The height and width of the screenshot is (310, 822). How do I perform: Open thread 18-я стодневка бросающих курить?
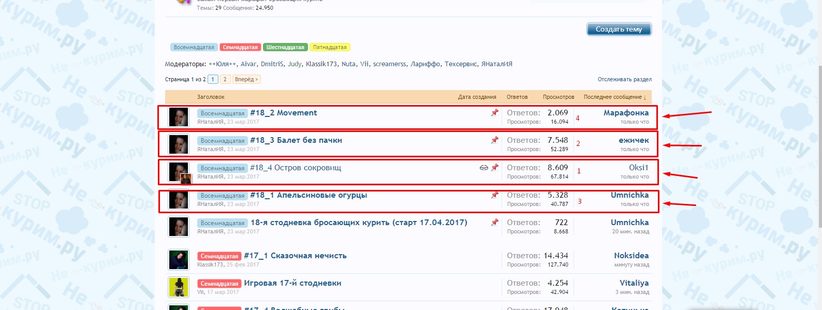359,223
